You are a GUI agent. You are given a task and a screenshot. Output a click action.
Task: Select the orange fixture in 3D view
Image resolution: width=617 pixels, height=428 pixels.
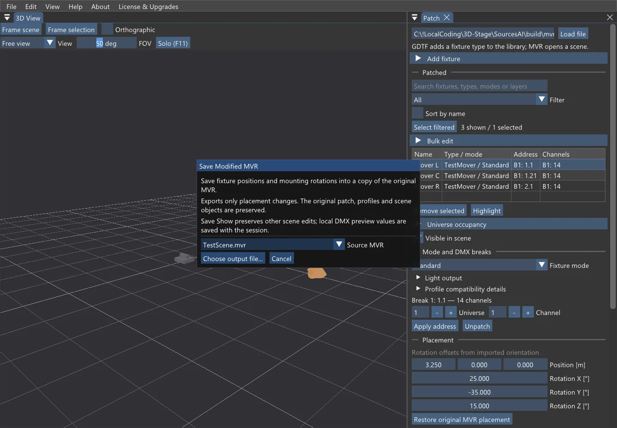[x=317, y=273]
